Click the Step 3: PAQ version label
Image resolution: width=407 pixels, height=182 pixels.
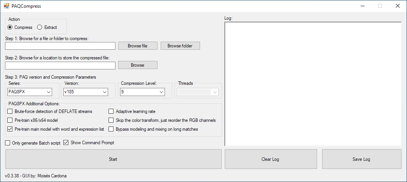(51, 77)
